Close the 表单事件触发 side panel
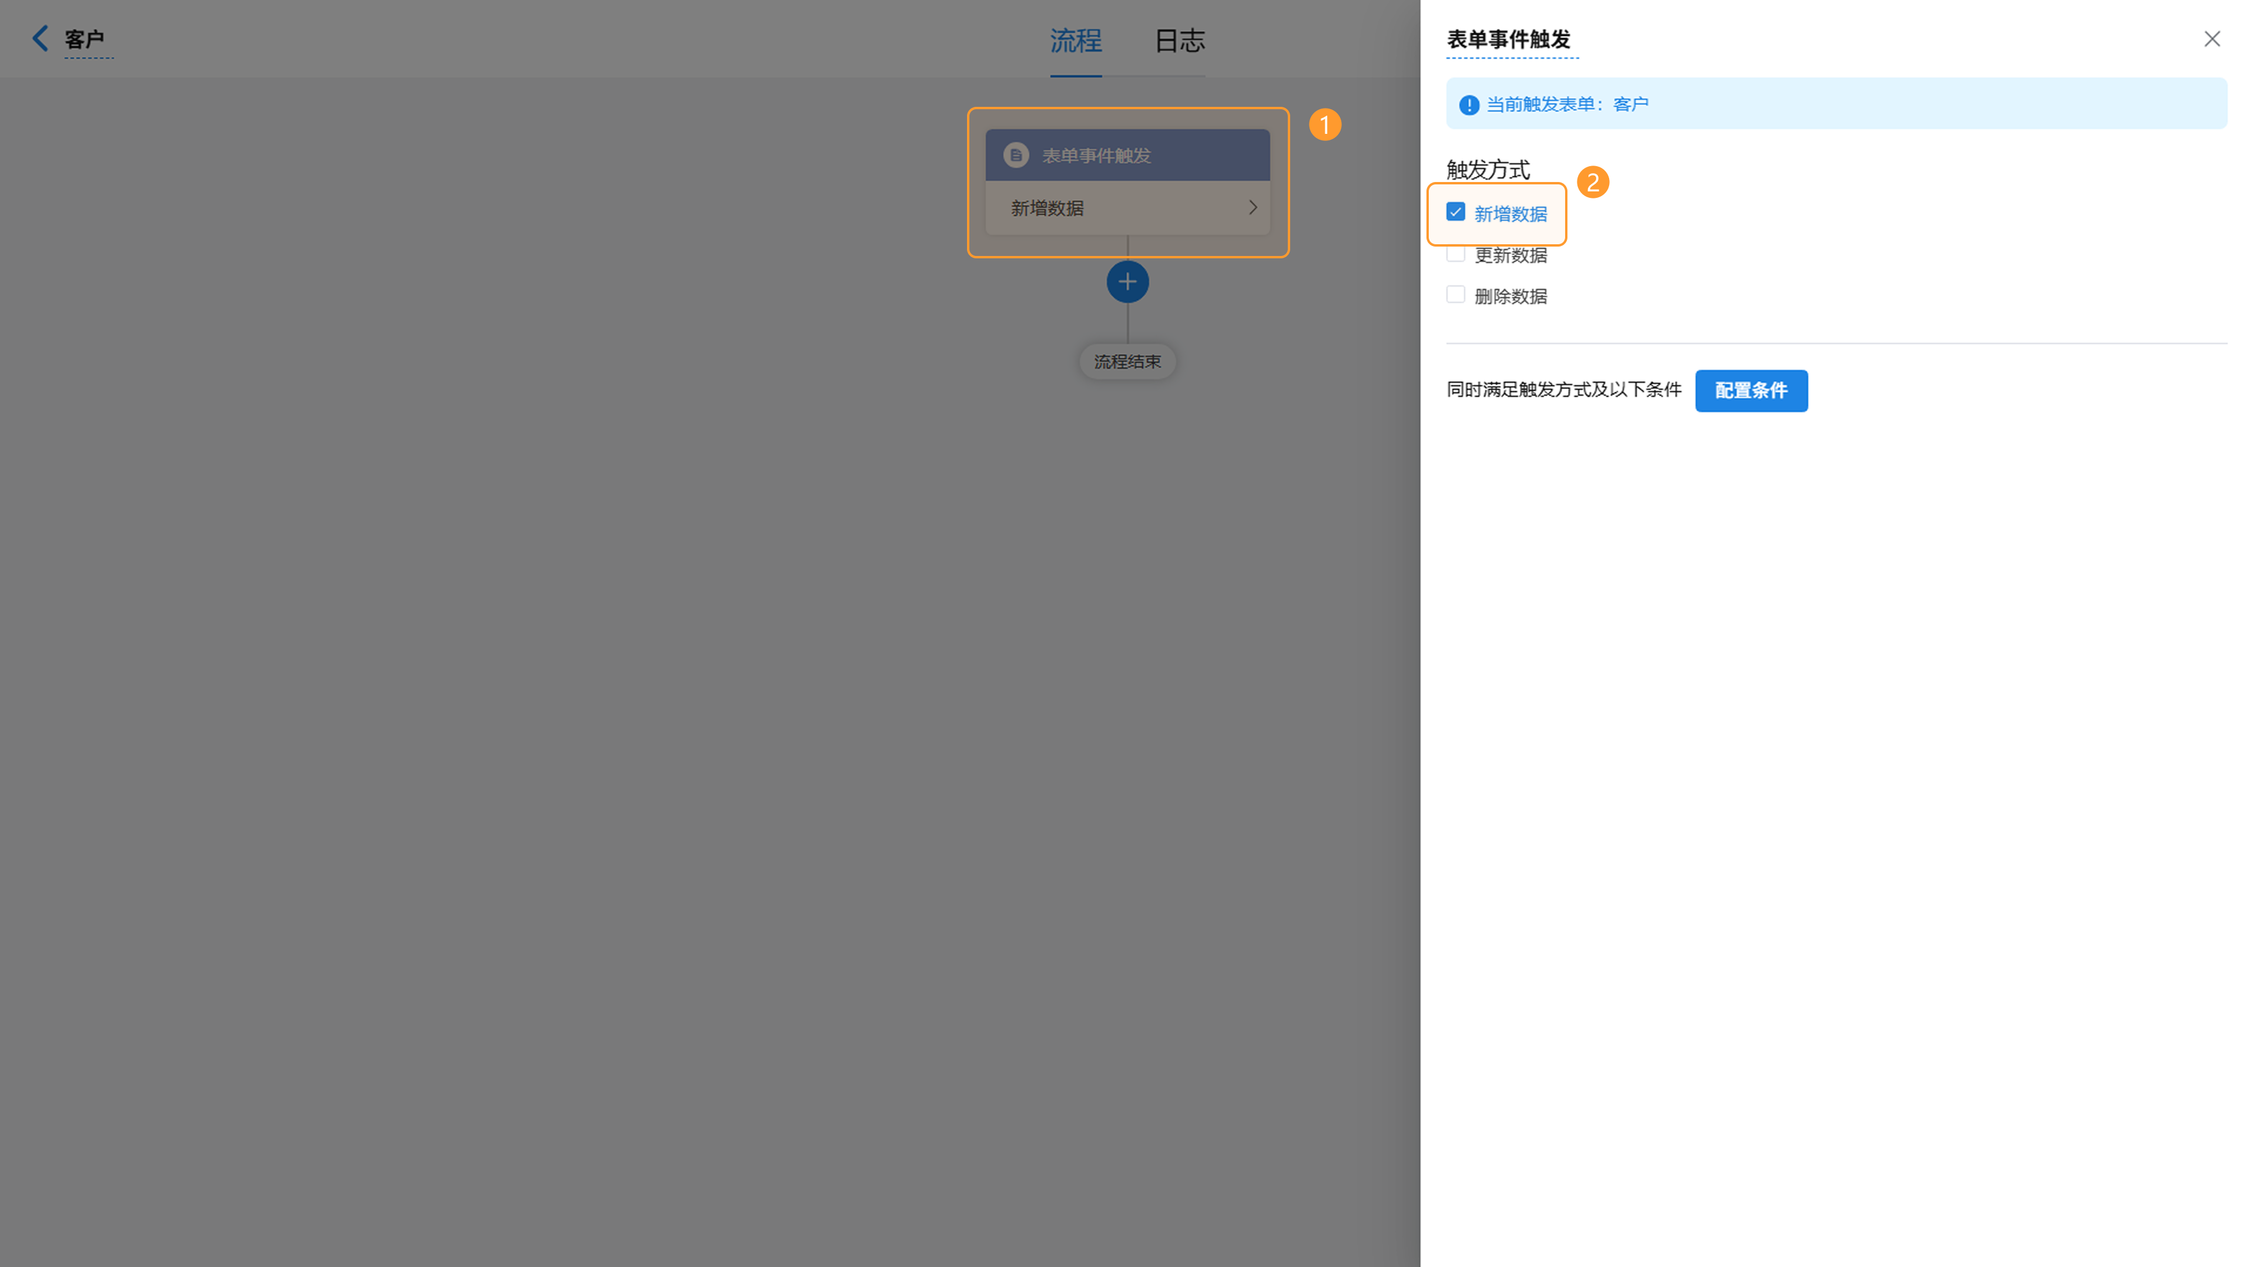Viewport: 2256px width, 1267px height. (2212, 39)
